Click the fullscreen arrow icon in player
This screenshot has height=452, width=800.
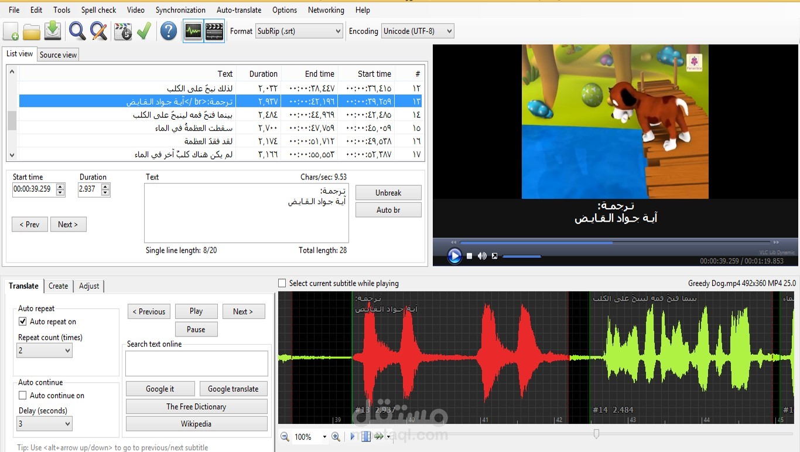494,256
